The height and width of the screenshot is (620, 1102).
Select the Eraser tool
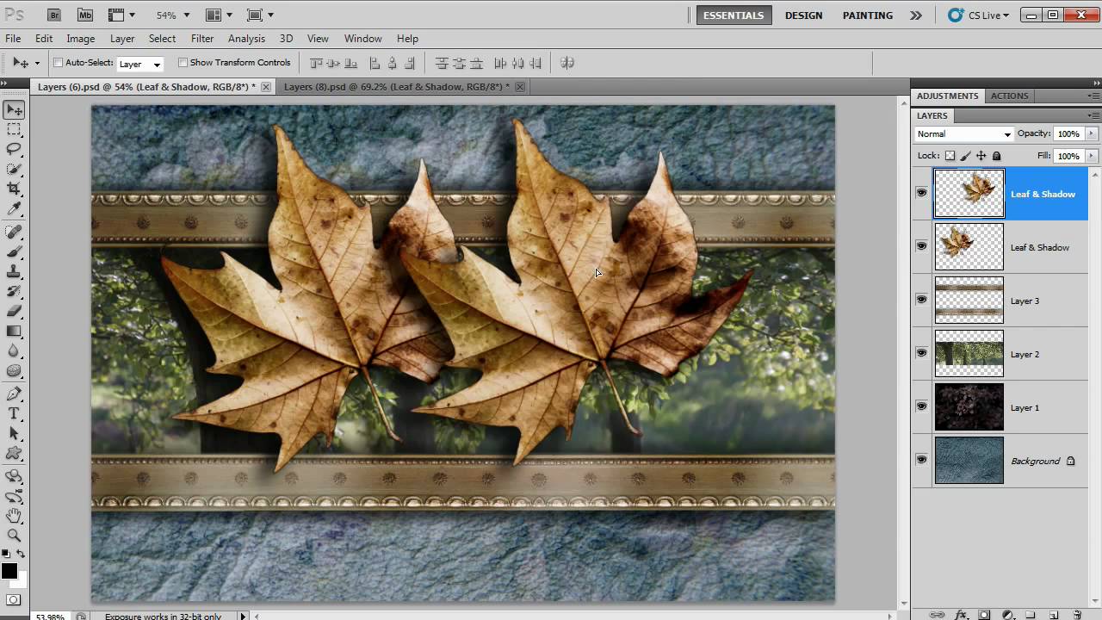pyautogui.click(x=14, y=311)
